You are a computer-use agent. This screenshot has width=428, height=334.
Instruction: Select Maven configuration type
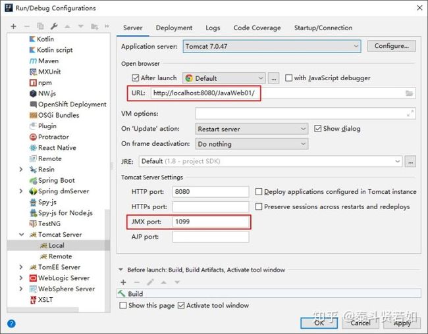click(x=44, y=60)
